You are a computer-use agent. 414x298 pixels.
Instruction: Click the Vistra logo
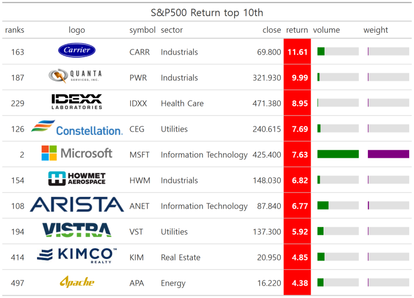[x=77, y=230]
